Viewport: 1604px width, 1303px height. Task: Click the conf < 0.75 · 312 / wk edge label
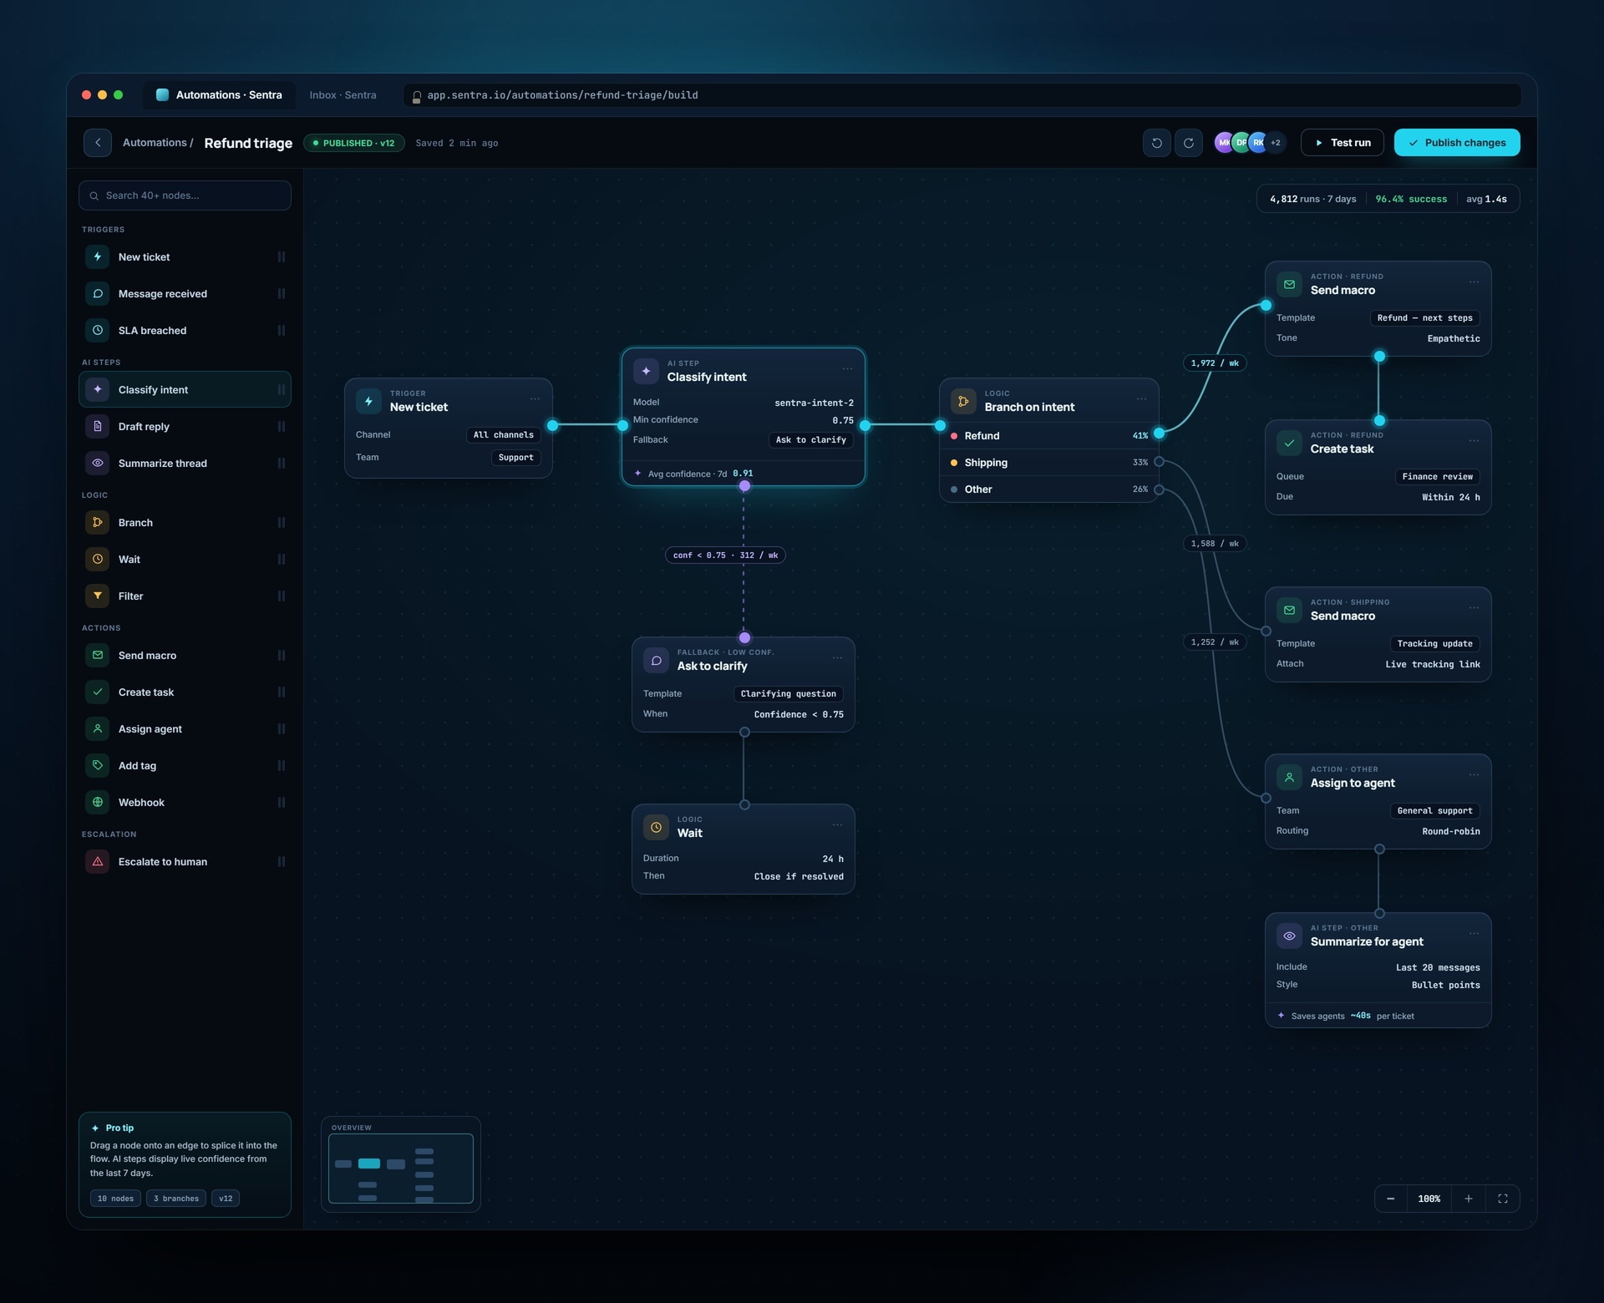click(725, 555)
